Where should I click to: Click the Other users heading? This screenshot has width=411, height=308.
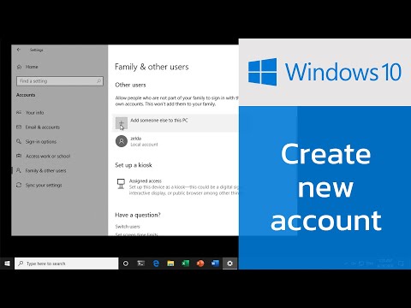coord(130,85)
